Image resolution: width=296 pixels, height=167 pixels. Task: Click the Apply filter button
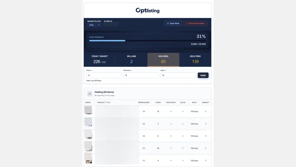tap(203, 75)
